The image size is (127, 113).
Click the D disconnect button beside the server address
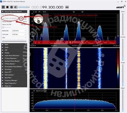pos(21,18)
